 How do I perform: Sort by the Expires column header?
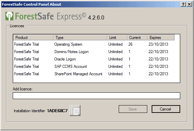161,38
